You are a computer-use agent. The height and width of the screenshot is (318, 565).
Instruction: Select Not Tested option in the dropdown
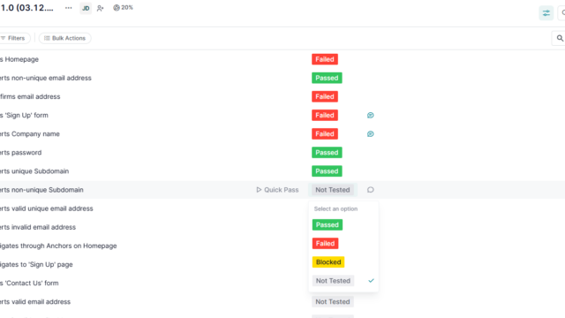click(x=333, y=281)
